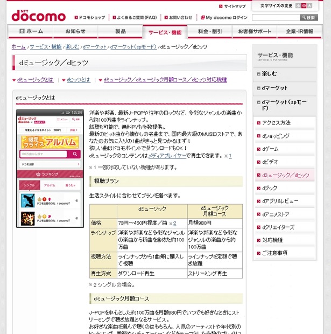Set text size to large (大)
This screenshot has width=331, height=334.
[x=309, y=6]
